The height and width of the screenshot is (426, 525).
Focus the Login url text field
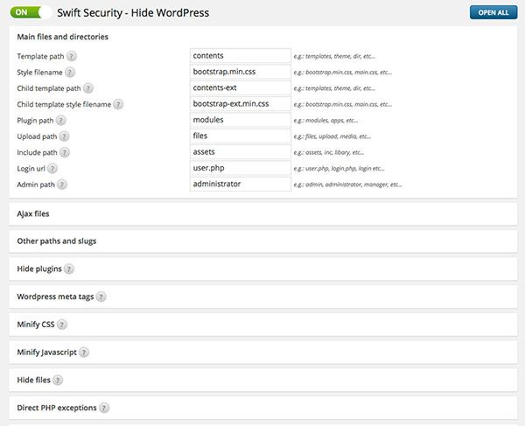(x=240, y=168)
